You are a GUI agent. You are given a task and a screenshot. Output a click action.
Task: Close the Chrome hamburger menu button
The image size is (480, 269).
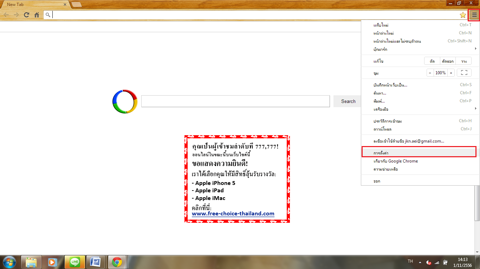pos(474,15)
